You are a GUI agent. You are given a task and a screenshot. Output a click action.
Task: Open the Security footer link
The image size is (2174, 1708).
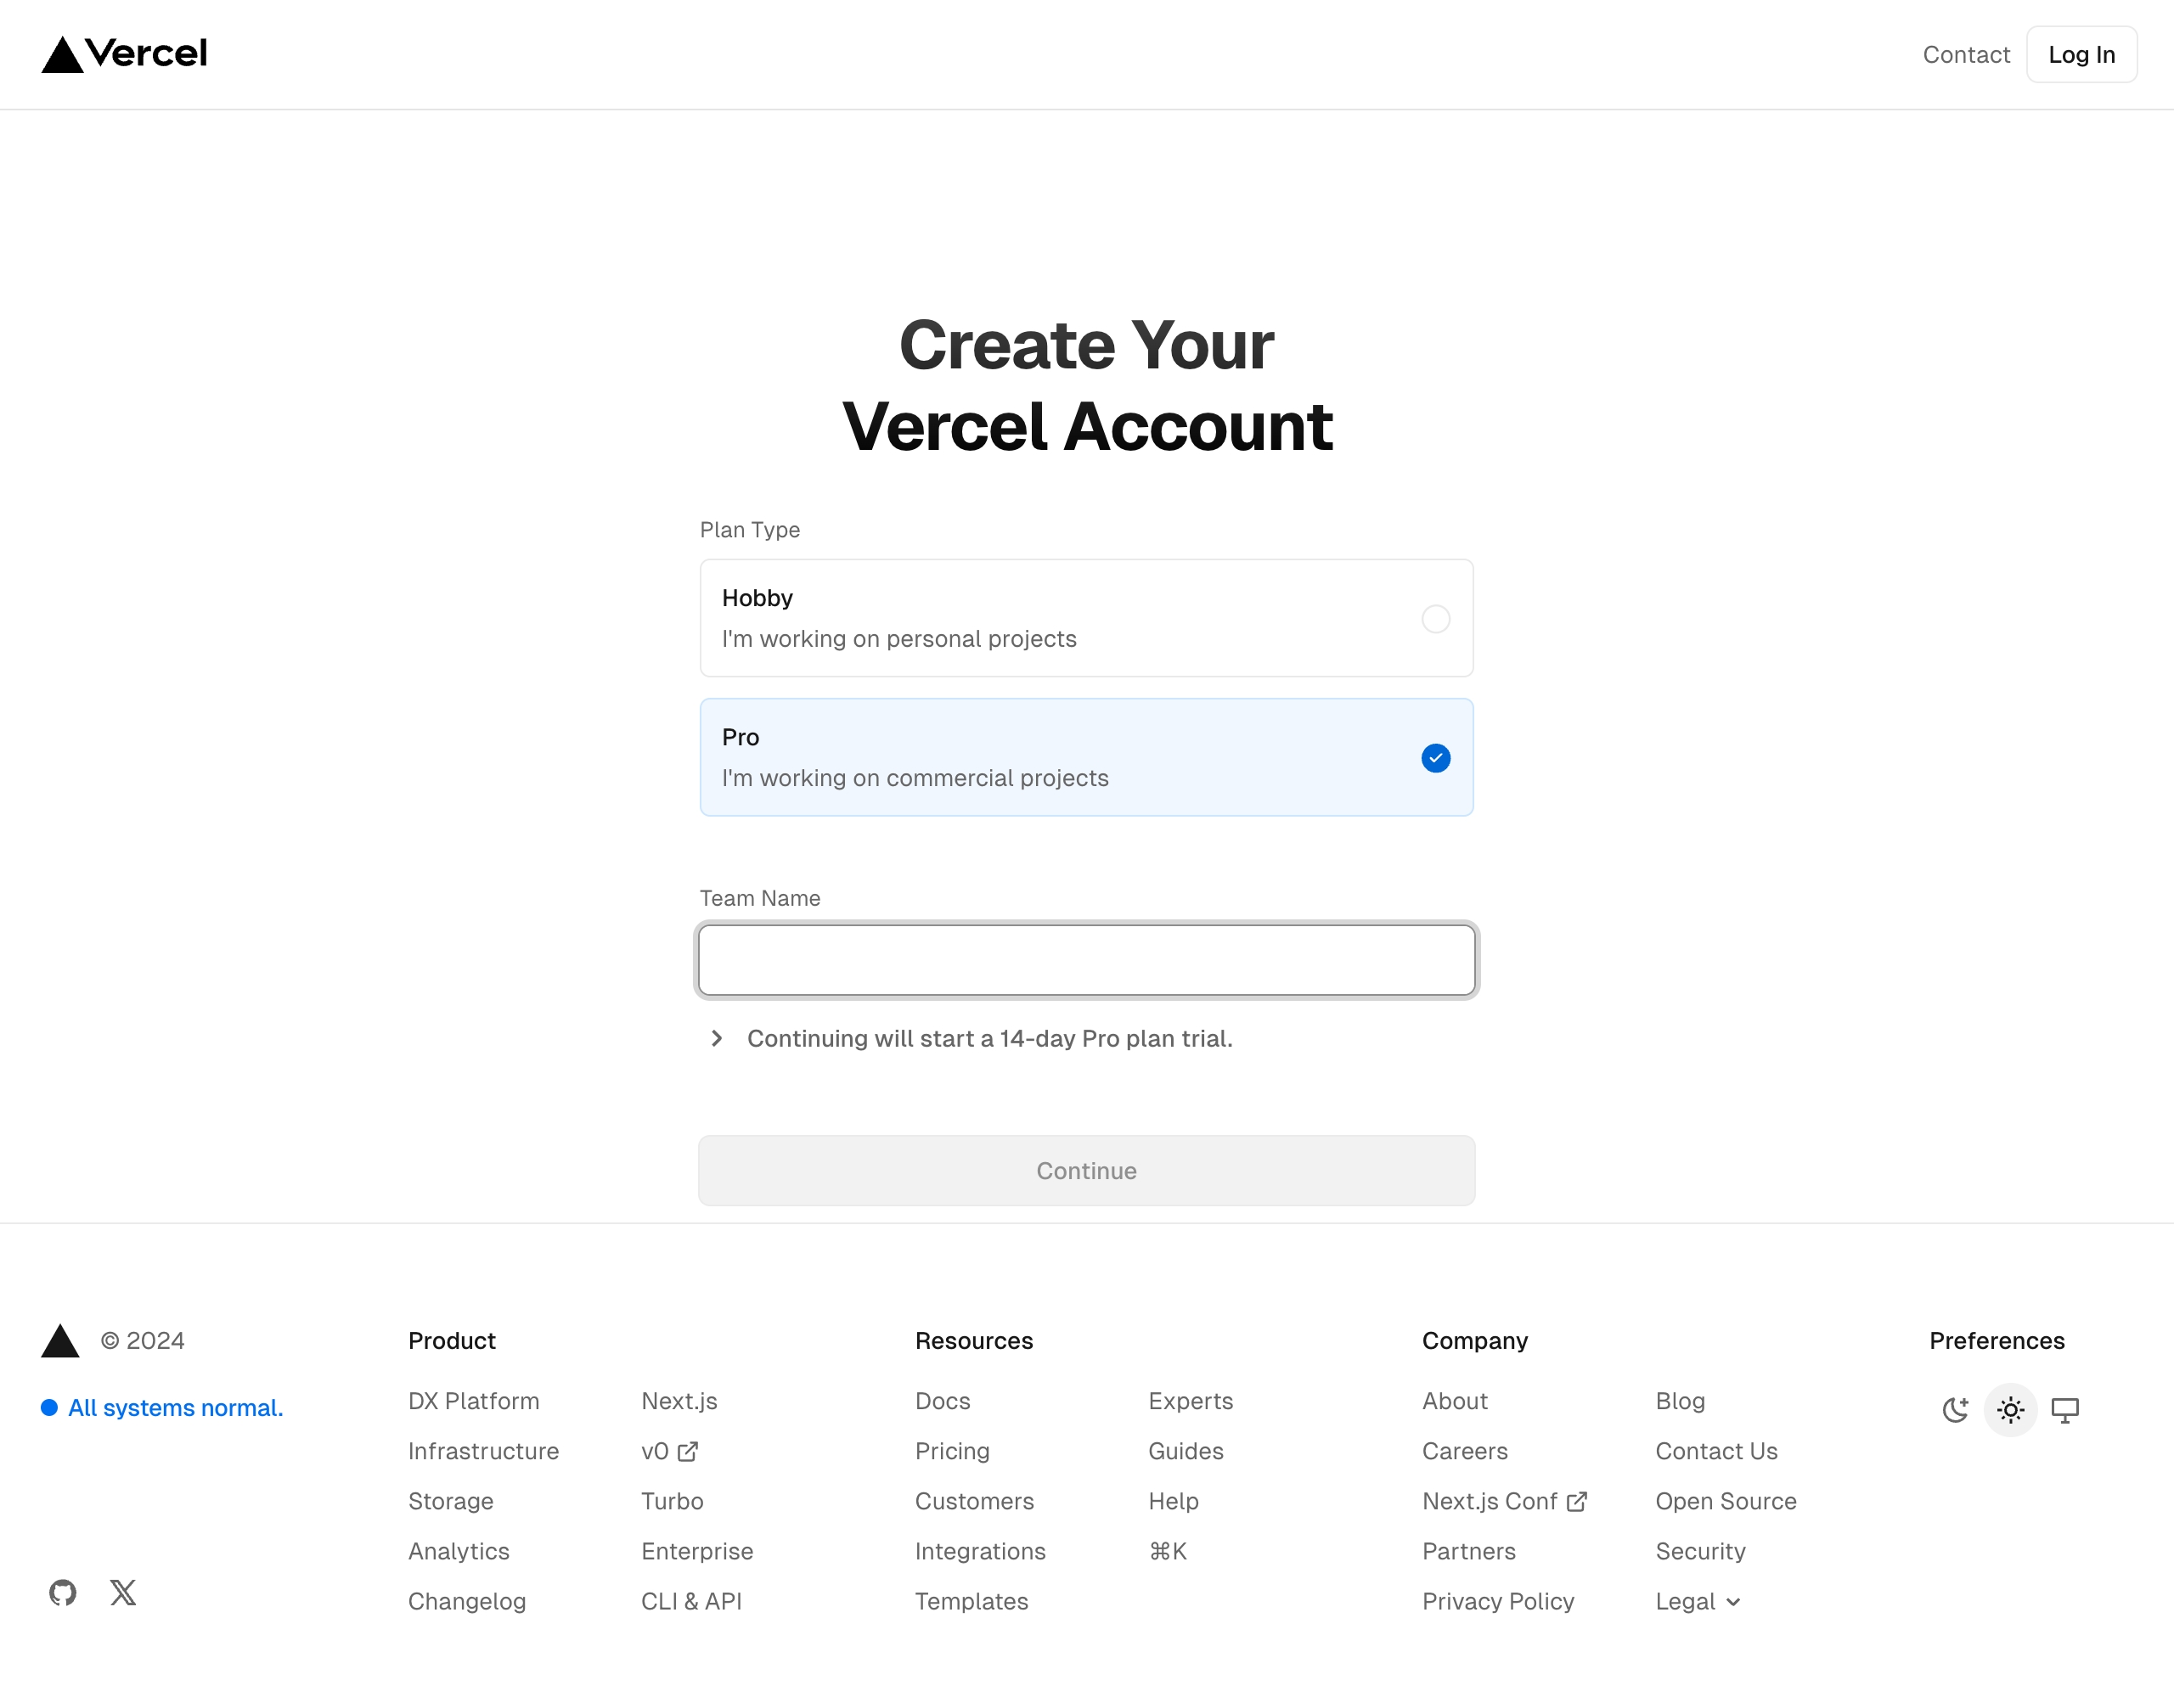coord(1701,1551)
